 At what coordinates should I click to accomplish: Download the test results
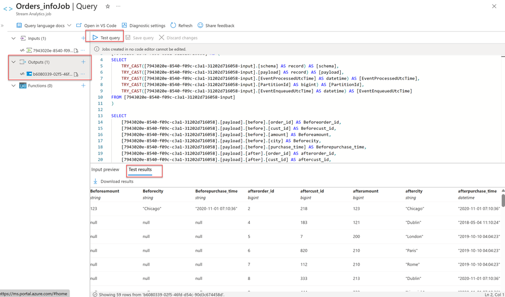tap(113, 181)
